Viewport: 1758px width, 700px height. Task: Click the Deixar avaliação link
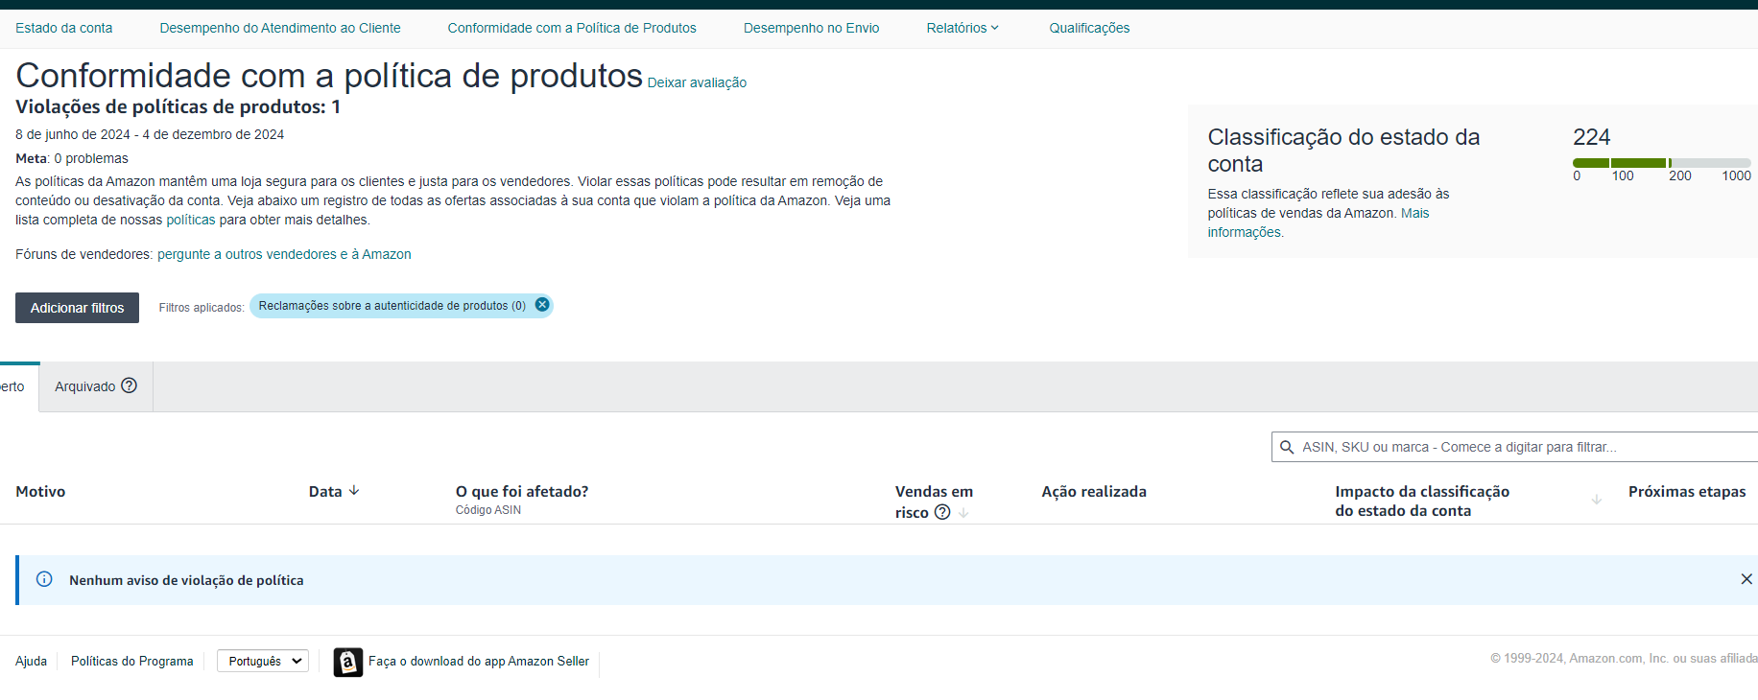click(x=697, y=82)
